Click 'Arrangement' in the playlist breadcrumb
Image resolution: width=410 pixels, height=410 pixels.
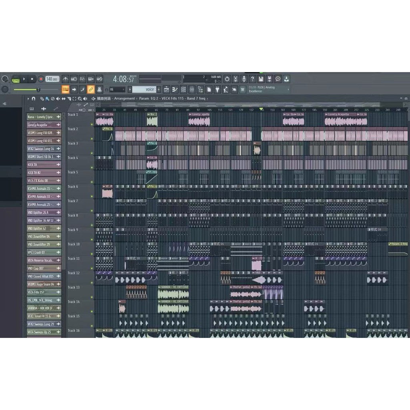(124, 99)
